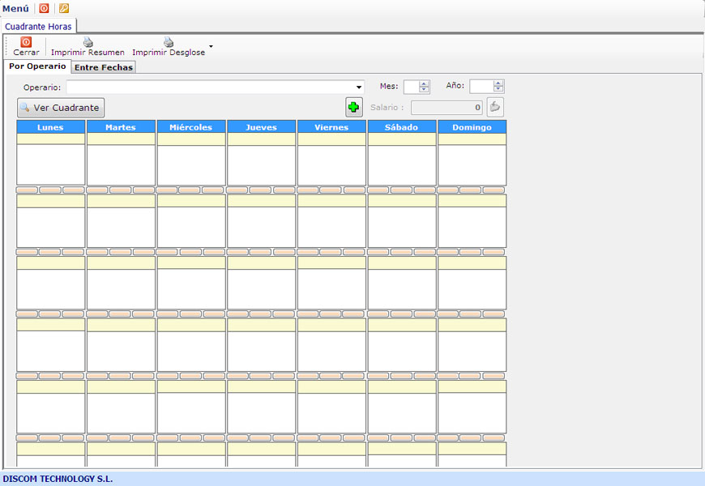705x486 pixels.
Task: Click the orange key icon in top bar
Action: [x=64, y=8]
